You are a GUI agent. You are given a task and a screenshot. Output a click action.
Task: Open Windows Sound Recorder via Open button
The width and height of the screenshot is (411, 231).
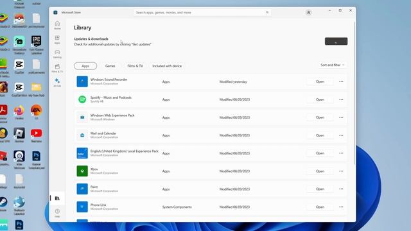pyautogui.click(x=320, y=81)
